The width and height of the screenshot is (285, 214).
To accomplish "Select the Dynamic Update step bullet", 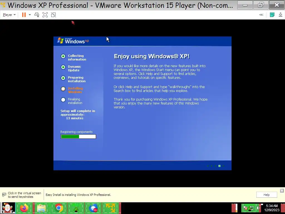I will pos(63,67).
